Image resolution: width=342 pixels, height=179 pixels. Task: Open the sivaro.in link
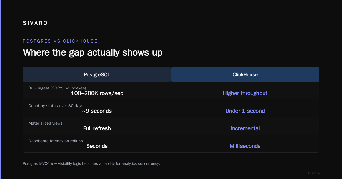[x=316, y=172]
